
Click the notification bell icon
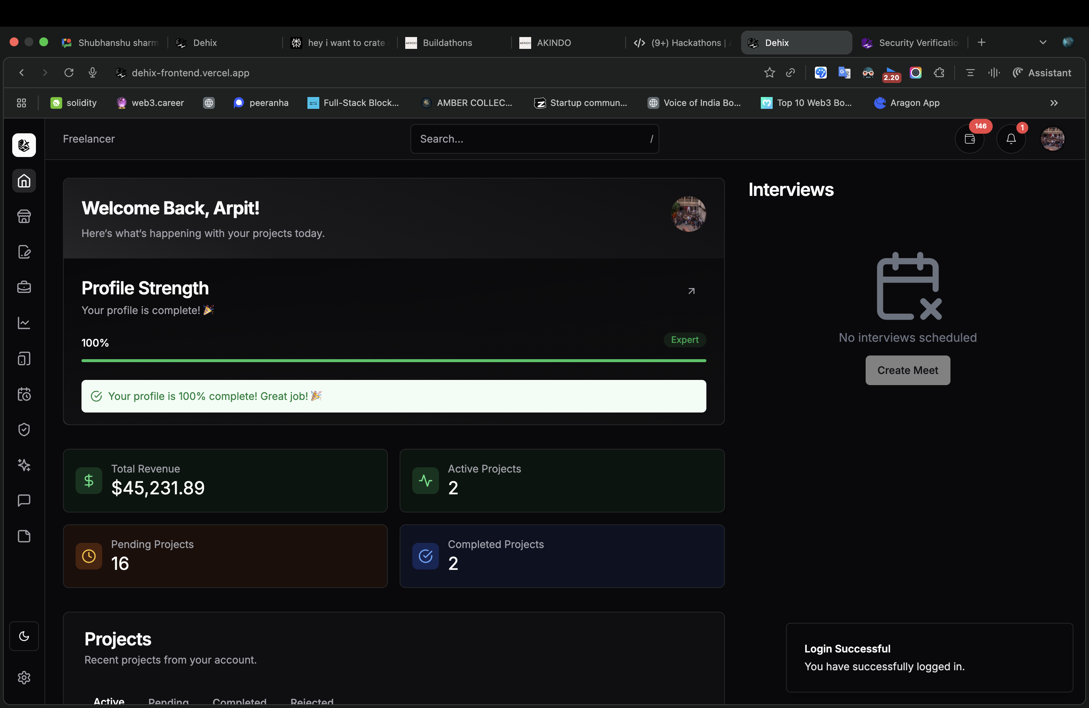pos(1011,139)
